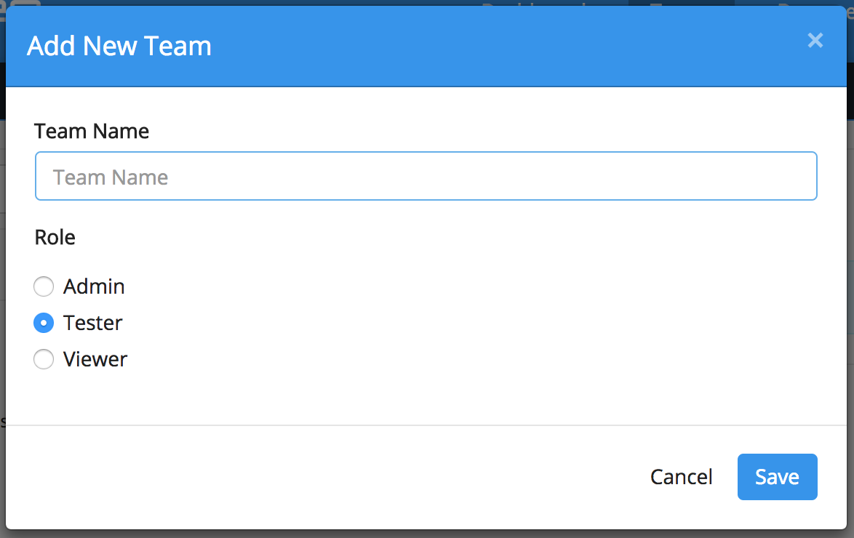Select the Admin radio button
The image size is (854, 538).
click(44, 286)
